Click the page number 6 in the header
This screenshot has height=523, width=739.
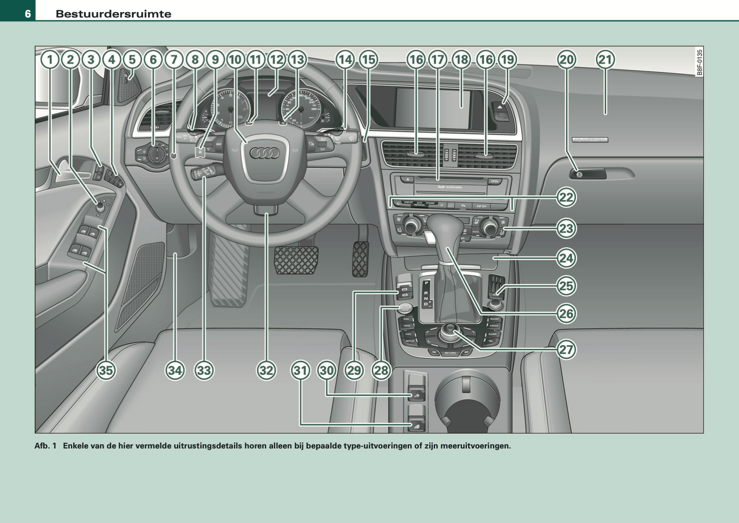pyautogui.click(x=28, y=14)
